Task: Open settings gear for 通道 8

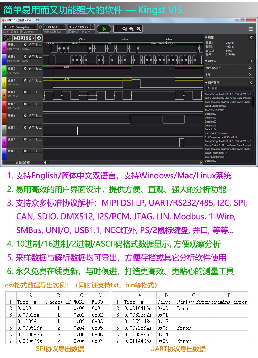Action: click(25, 139)
